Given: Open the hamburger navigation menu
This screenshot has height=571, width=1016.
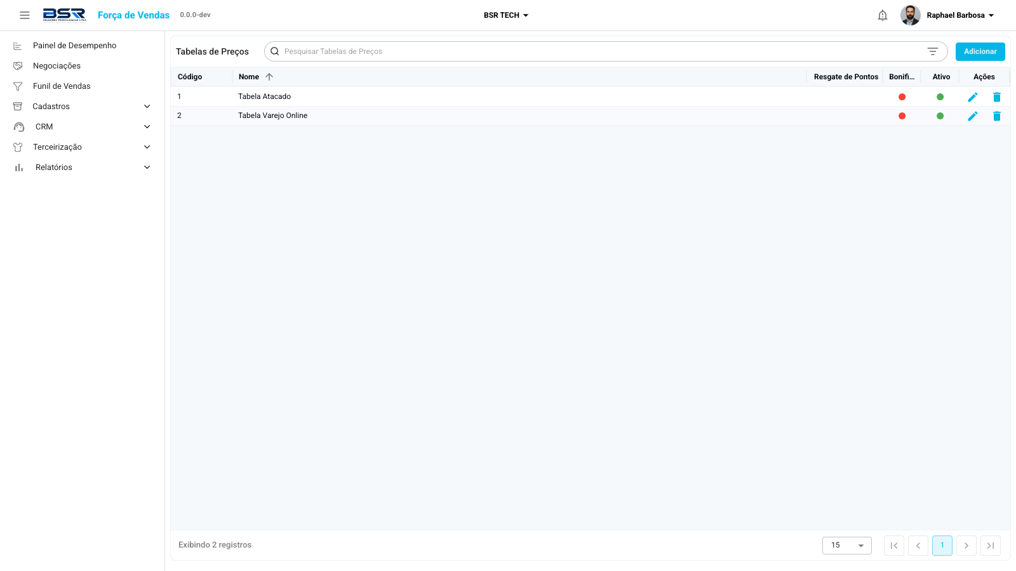Looking at the screenshot, I should click(x=25, y=15).
